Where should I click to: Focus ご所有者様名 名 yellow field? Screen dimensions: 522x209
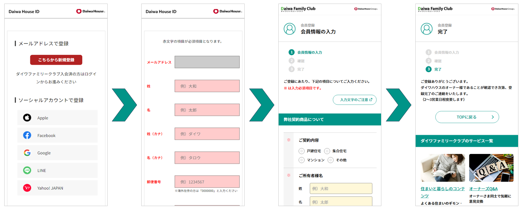(341, 202)
